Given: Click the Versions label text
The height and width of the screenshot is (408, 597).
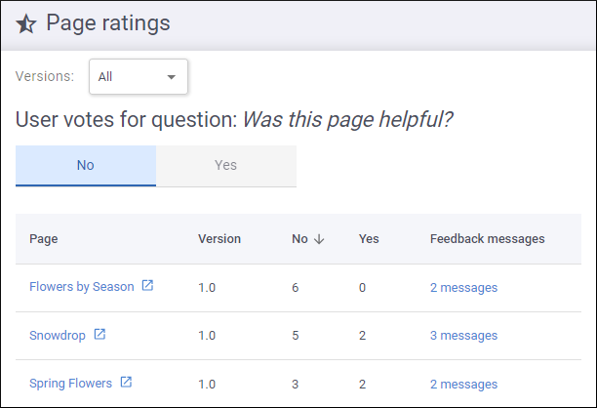Looking at the screenshot, I should 45,76.
